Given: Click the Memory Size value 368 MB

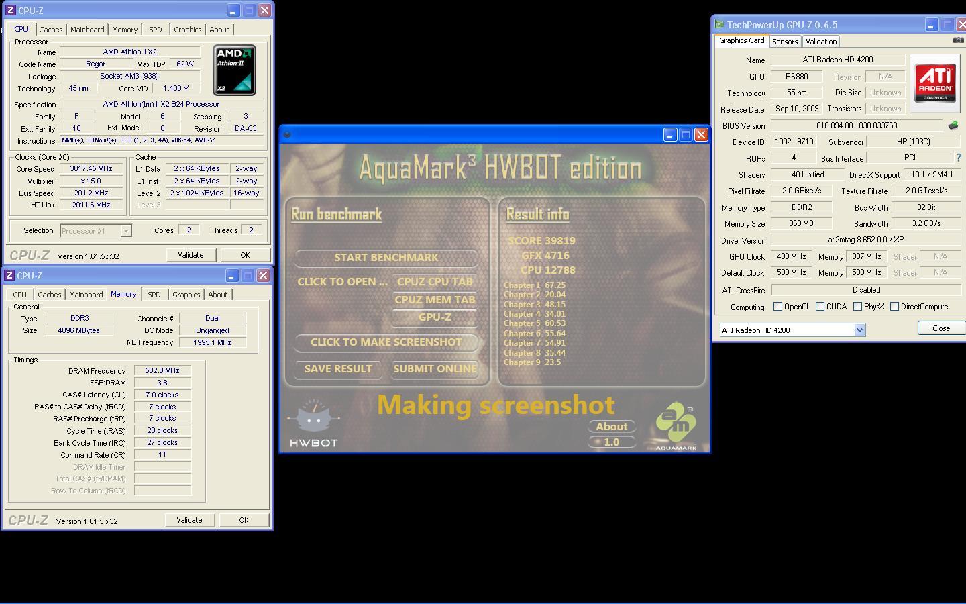Looking at the screenshot, I should (x=801, y=223).
